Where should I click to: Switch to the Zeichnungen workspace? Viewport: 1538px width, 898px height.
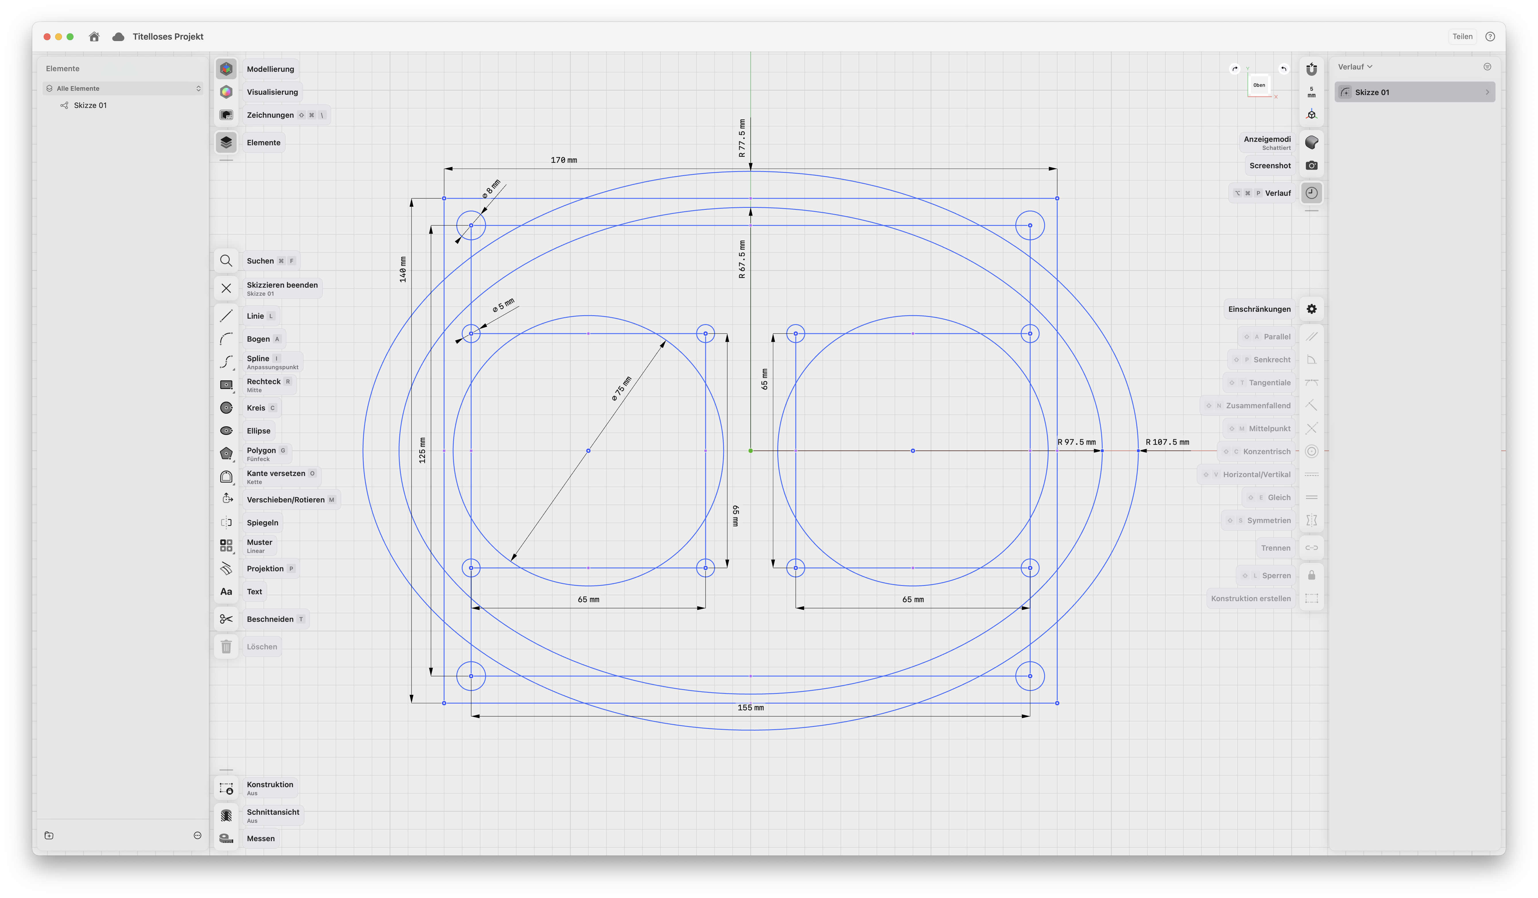(x=226, y=115)
